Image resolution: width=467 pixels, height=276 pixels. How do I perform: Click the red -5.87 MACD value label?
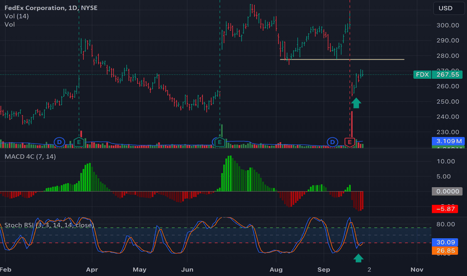[x=444, y=209]
